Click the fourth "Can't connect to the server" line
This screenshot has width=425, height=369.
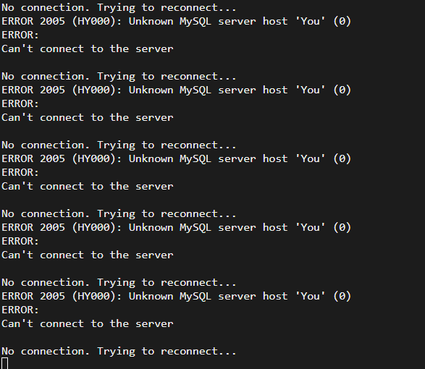tap(88, 255)
